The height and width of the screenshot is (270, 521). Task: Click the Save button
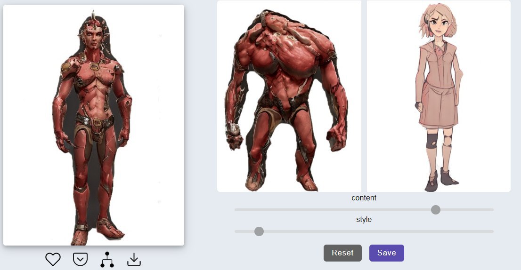387,253
